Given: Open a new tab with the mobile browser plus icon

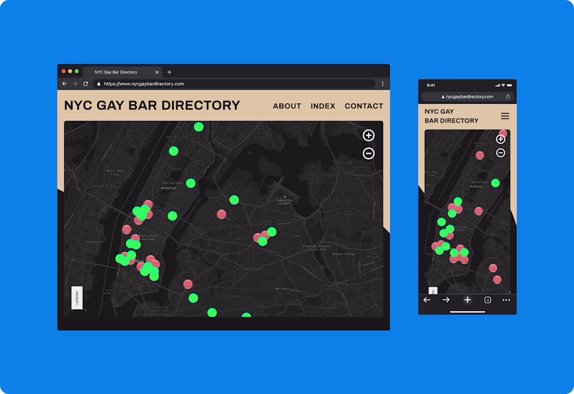Looking at the screenshot, I should pos(467,300).
